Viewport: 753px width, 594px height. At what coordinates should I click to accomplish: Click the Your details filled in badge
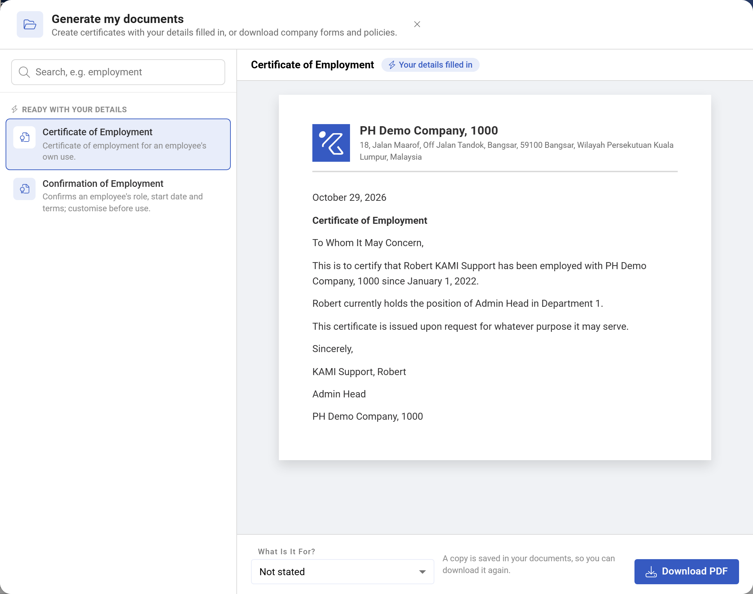430,65
